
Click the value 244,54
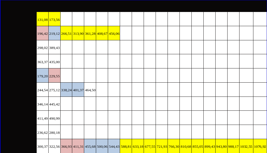pyautogui.click(x=43, y=90)
